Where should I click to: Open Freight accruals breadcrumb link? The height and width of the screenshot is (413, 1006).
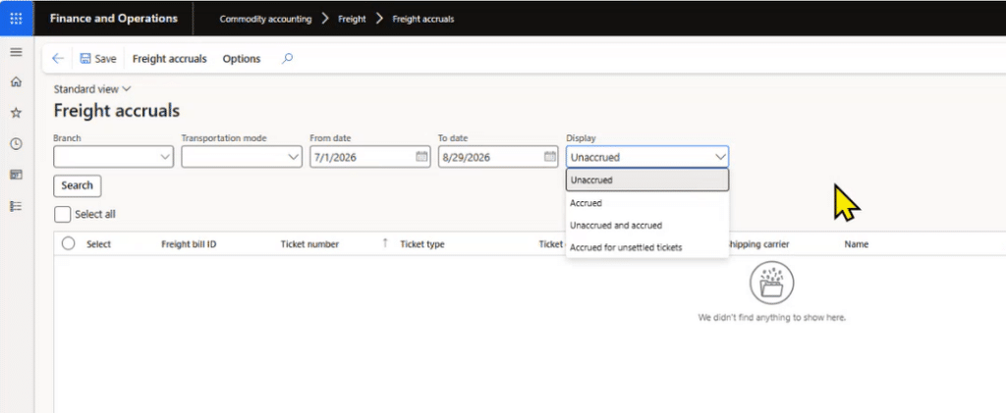tap(423, 20)
